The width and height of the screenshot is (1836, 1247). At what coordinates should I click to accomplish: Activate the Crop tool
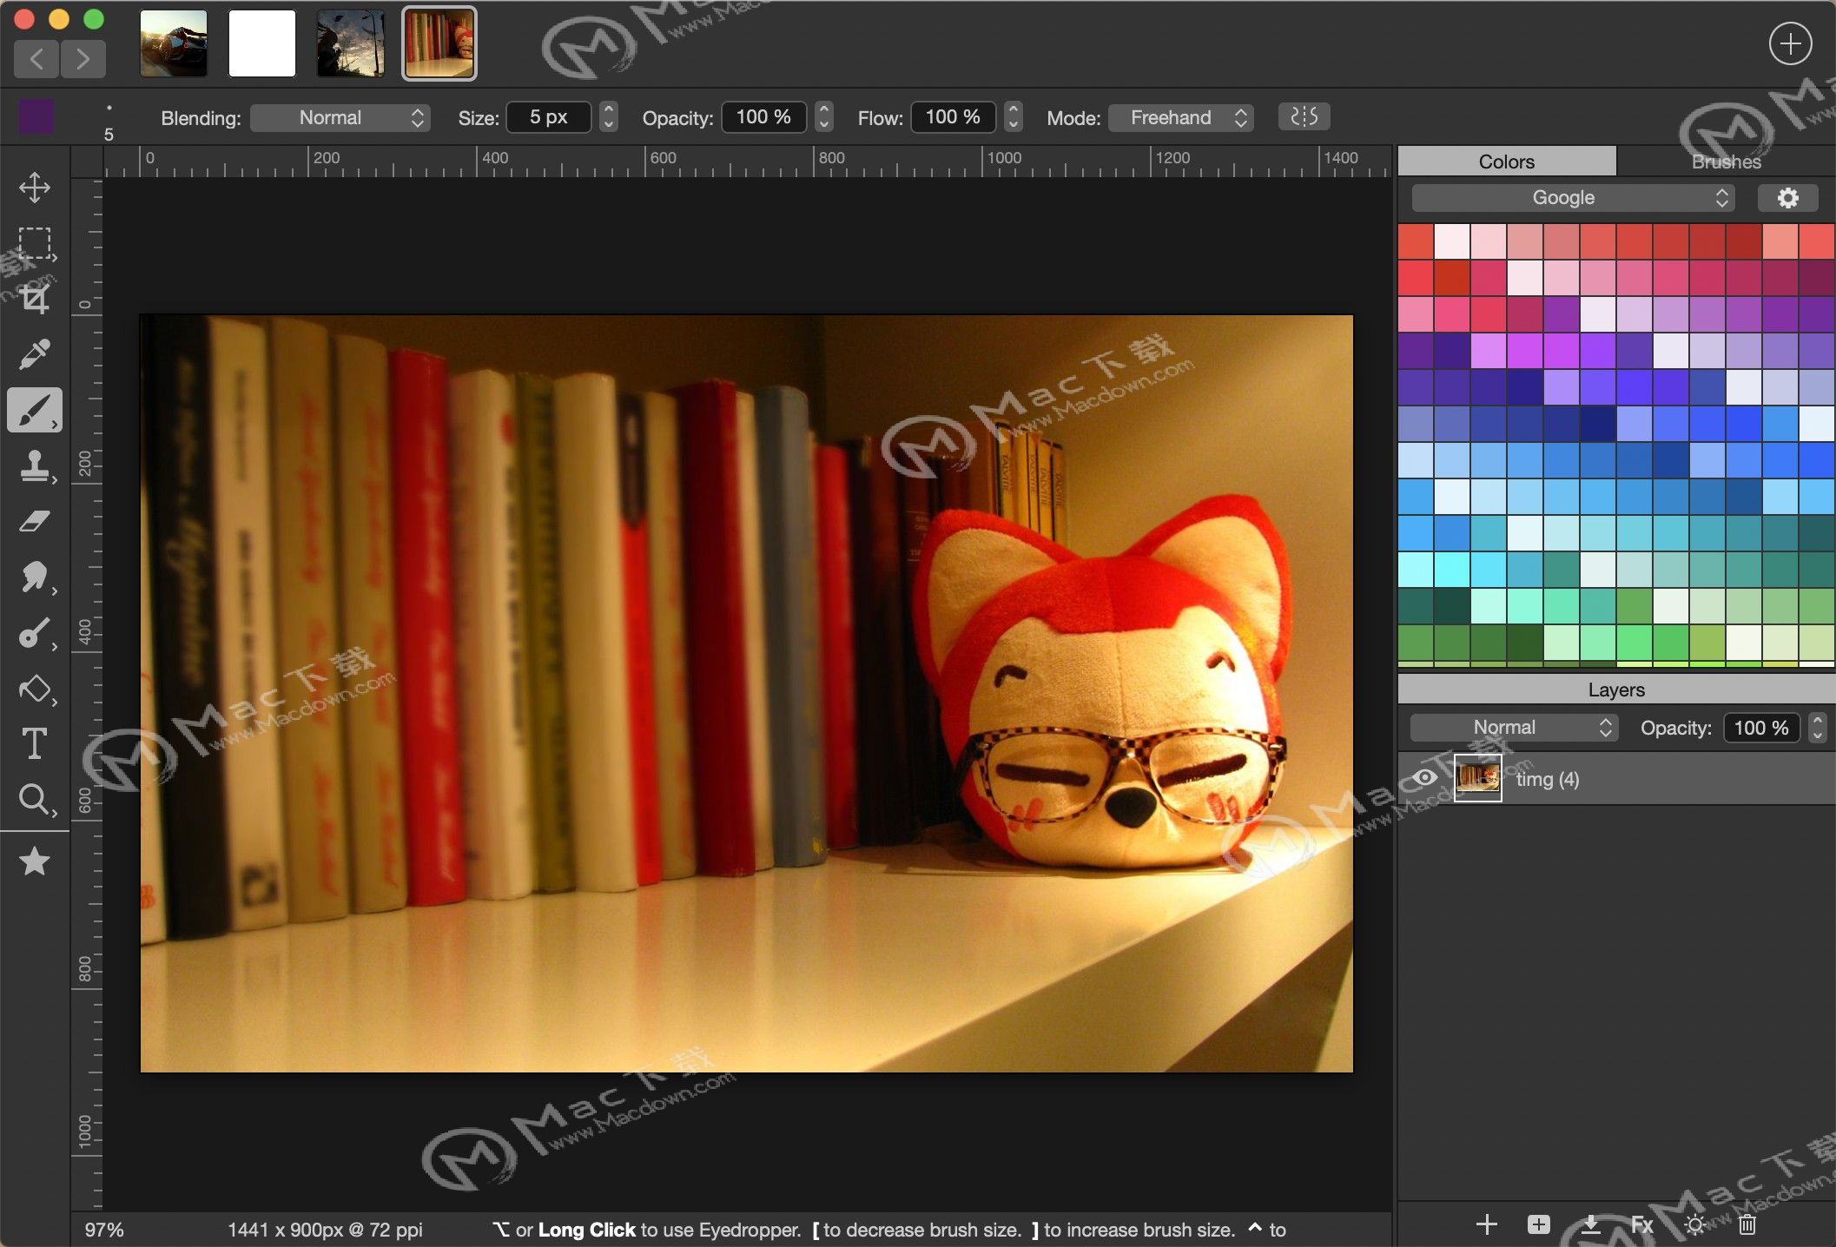click(35, 299)
